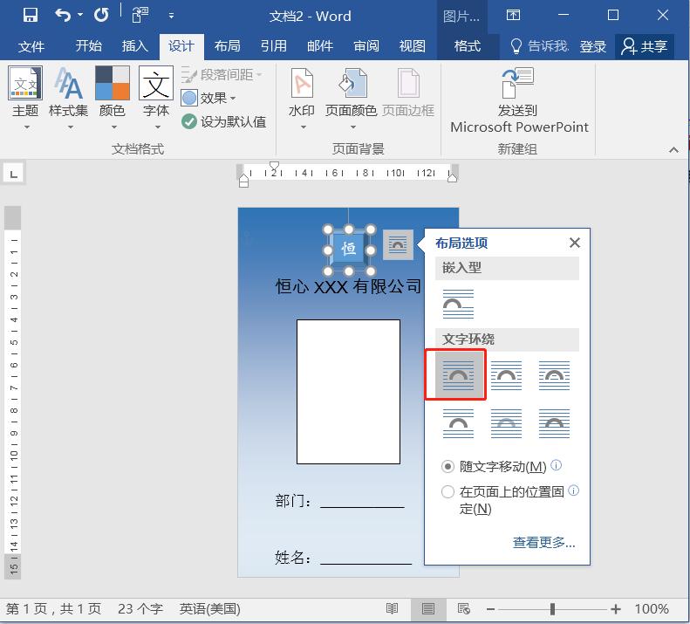This screenshot has width=690, height=624.
Task: Click the tab selector L icon on ruler
Action: tap(14, 174)
